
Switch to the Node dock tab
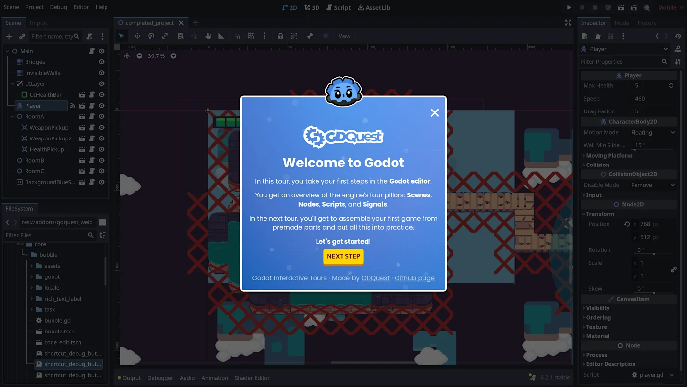click(622, 23)
